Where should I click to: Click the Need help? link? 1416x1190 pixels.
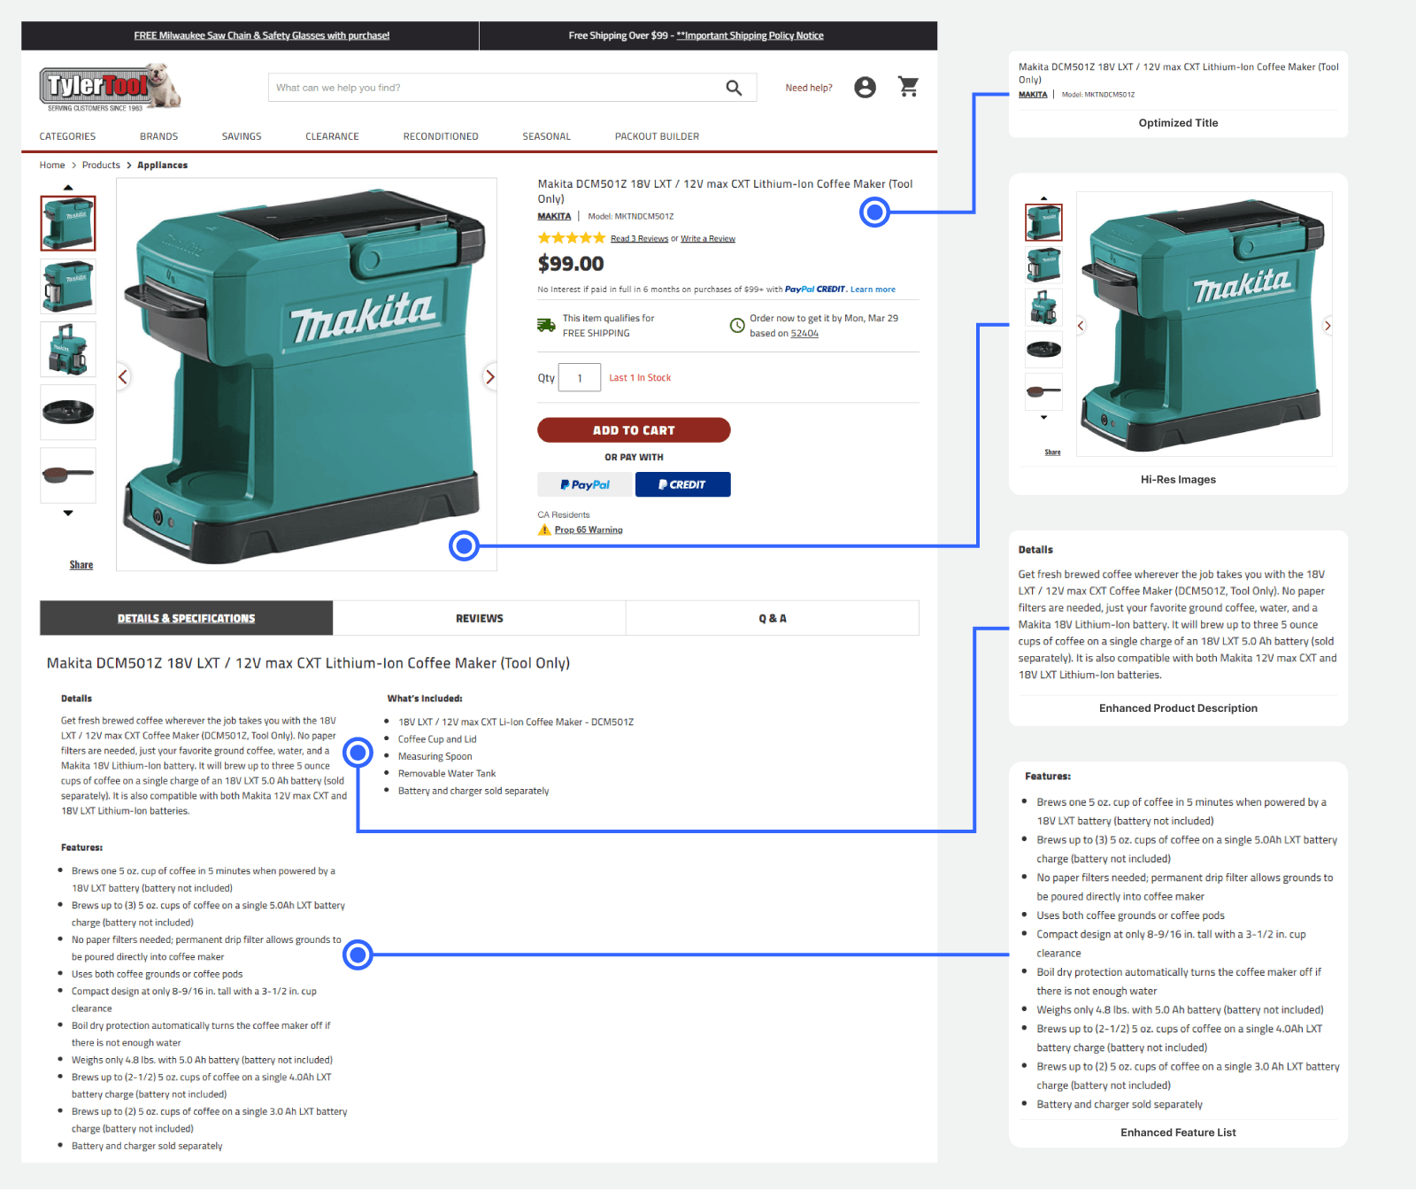coord(809,88)
